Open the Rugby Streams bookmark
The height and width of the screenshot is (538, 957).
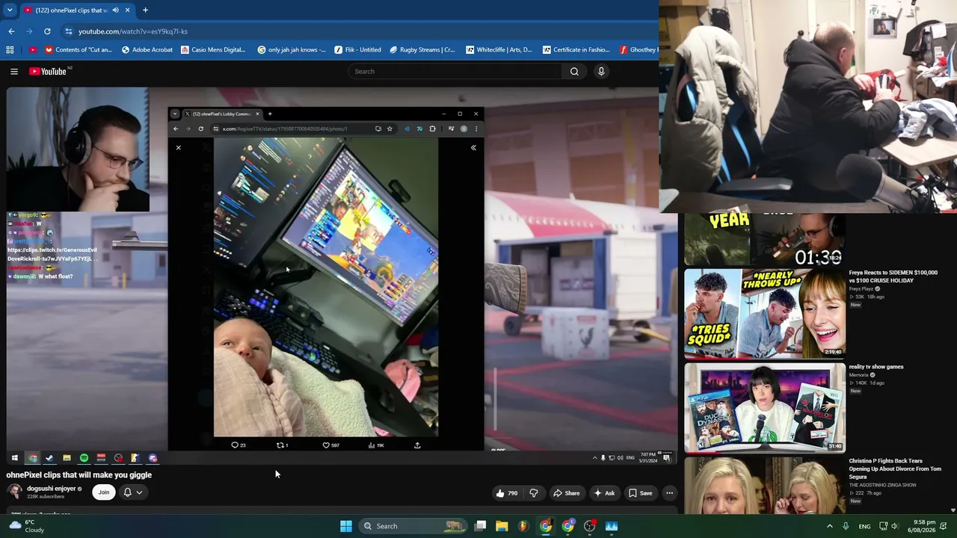click(422, 50)
